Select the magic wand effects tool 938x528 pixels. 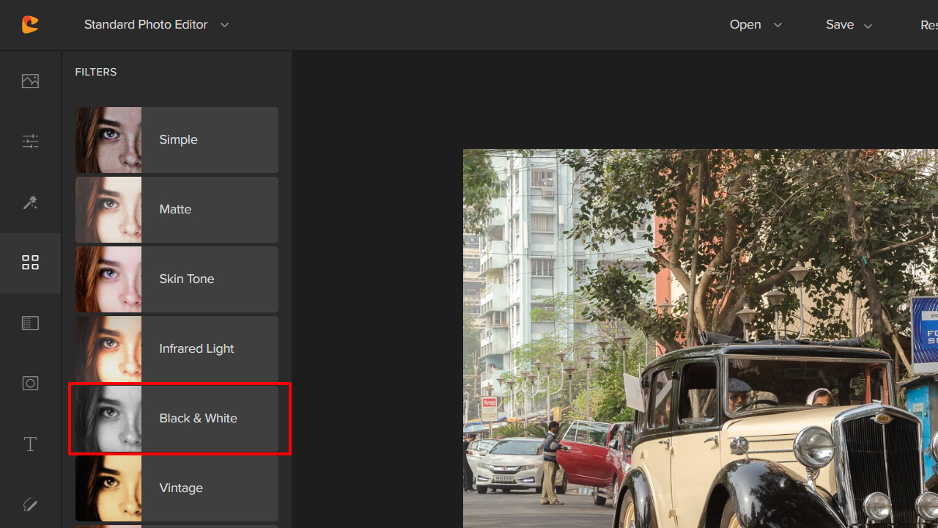(30, 202)
